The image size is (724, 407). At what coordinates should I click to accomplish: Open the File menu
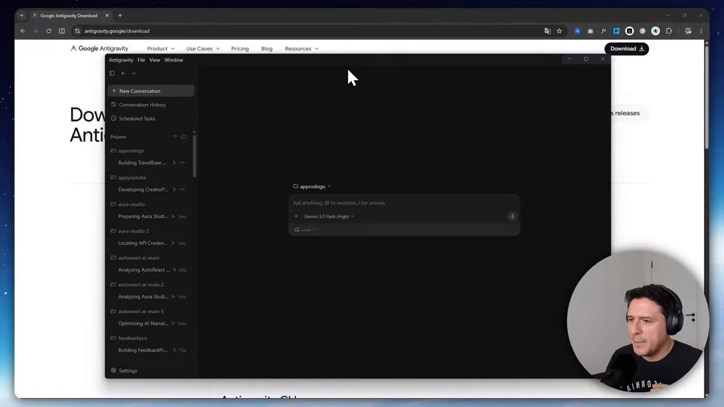[x=141, y=60]
